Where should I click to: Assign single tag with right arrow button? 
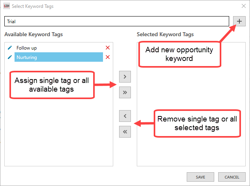pos(125,76)
